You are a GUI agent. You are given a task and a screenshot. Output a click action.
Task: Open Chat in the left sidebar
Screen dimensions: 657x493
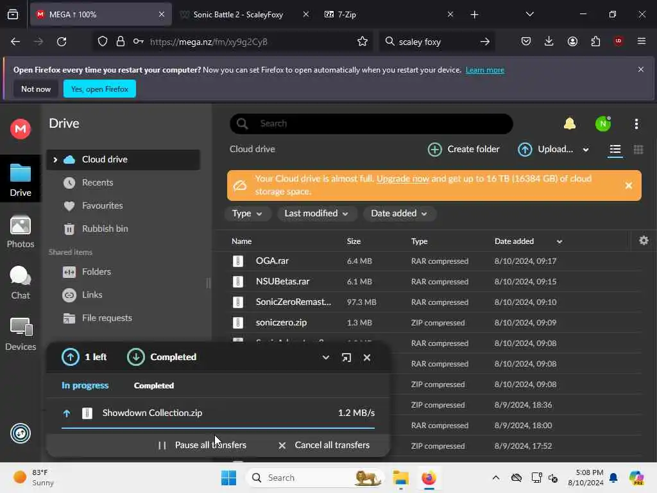tap(21, 283)
